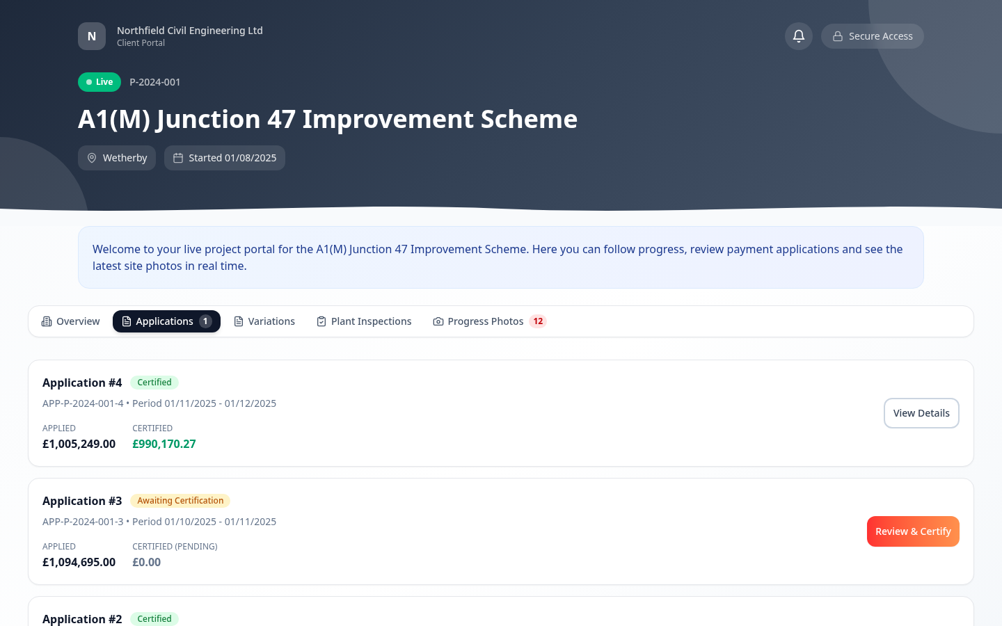Click the CERTIFIED (PENDING) label
The image size is (1002, 626).
click(175, 547)
